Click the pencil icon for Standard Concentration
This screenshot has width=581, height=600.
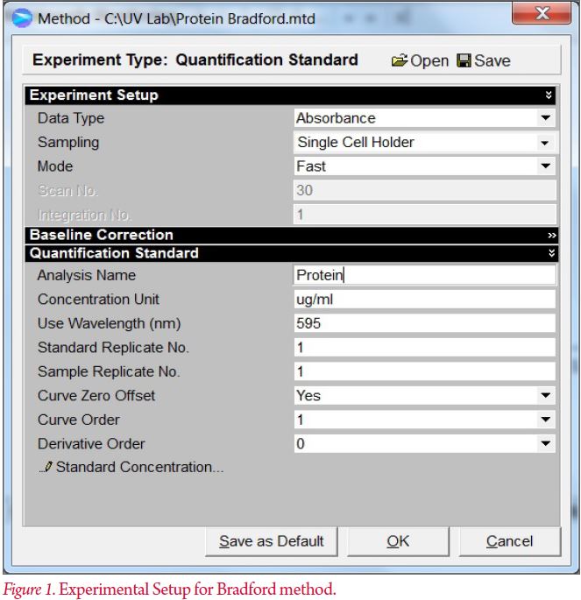click(47, 467)
